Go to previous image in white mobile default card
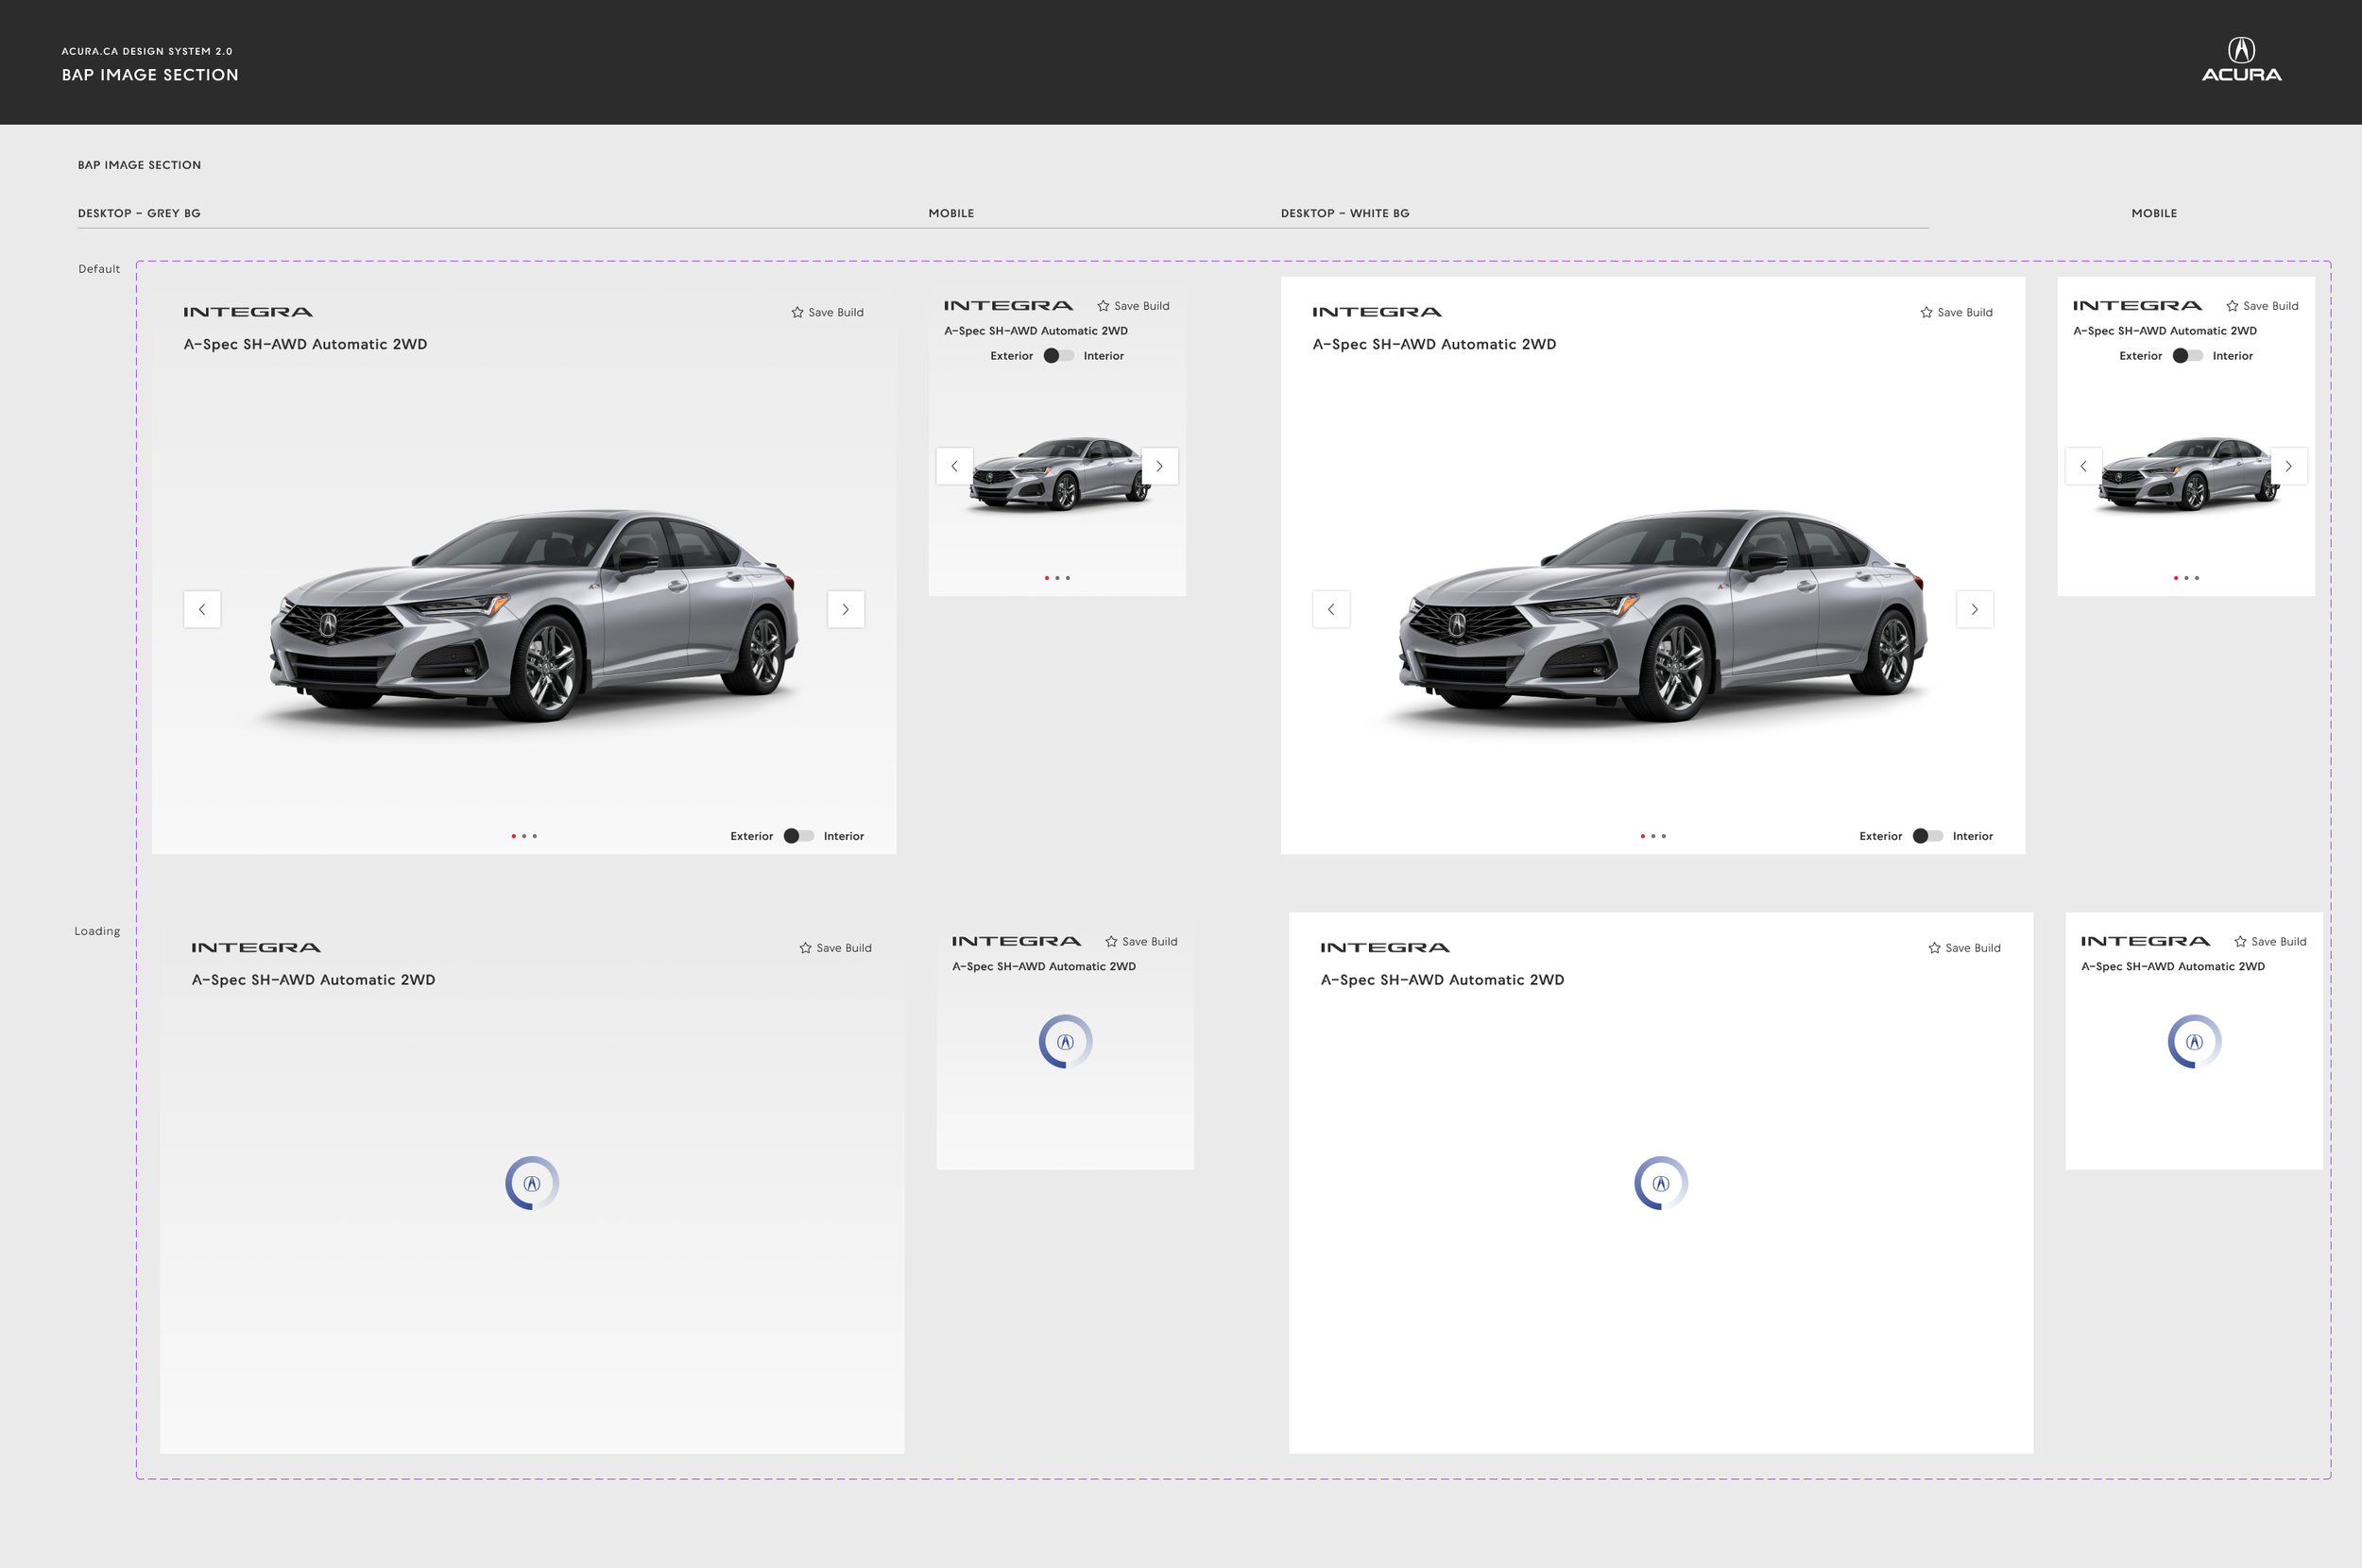Image resolution: width=2362 pixels, height=1568 pixels. tap(2084, 466)
